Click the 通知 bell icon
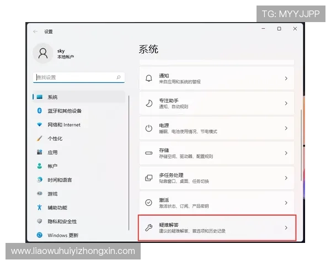Screen dimensions: 331x265 pyautogui.click(x=149, y=78)
